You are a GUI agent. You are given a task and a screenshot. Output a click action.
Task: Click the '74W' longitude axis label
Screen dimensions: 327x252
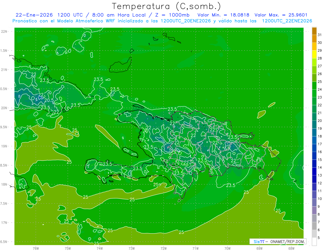100,248
